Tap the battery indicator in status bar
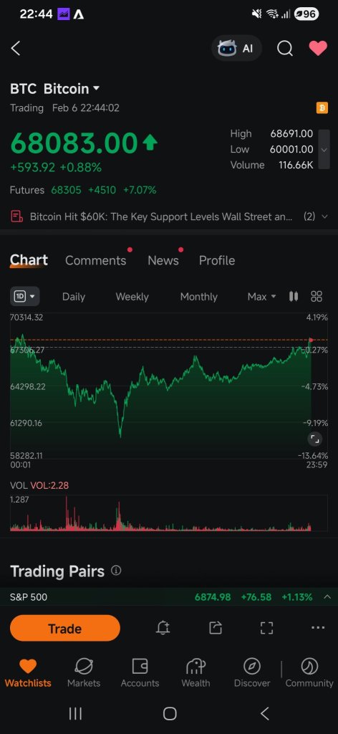338x734 pixels. [x=306, y=14]
